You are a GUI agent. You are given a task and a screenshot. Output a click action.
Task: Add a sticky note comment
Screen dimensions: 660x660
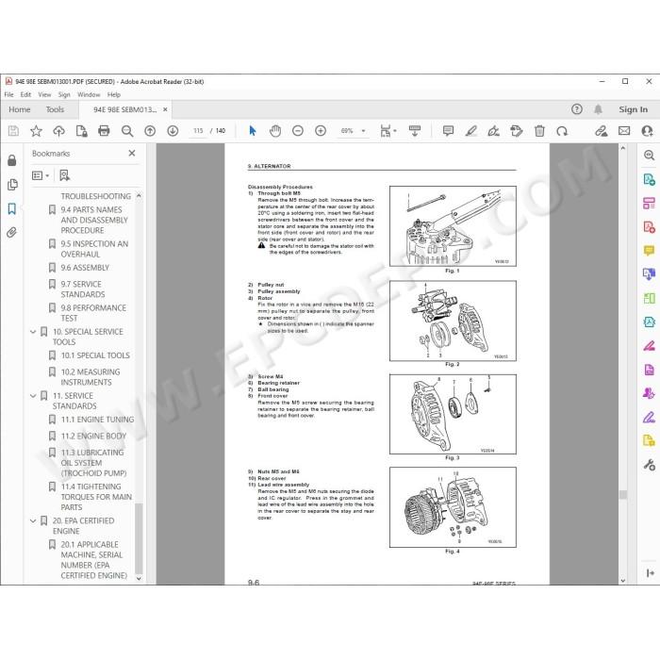[x=448, y=131]
